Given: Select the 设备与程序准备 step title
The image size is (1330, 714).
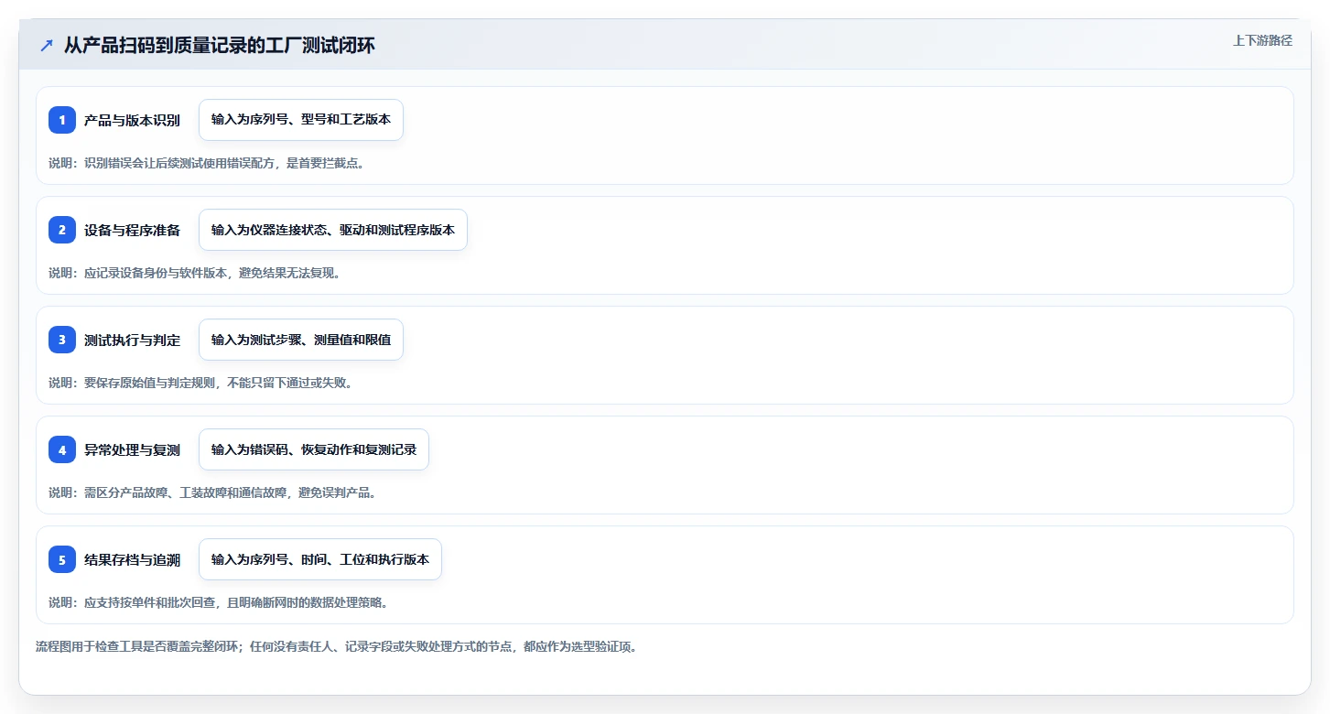Looking at the screenshot, I should pos(132,230).
